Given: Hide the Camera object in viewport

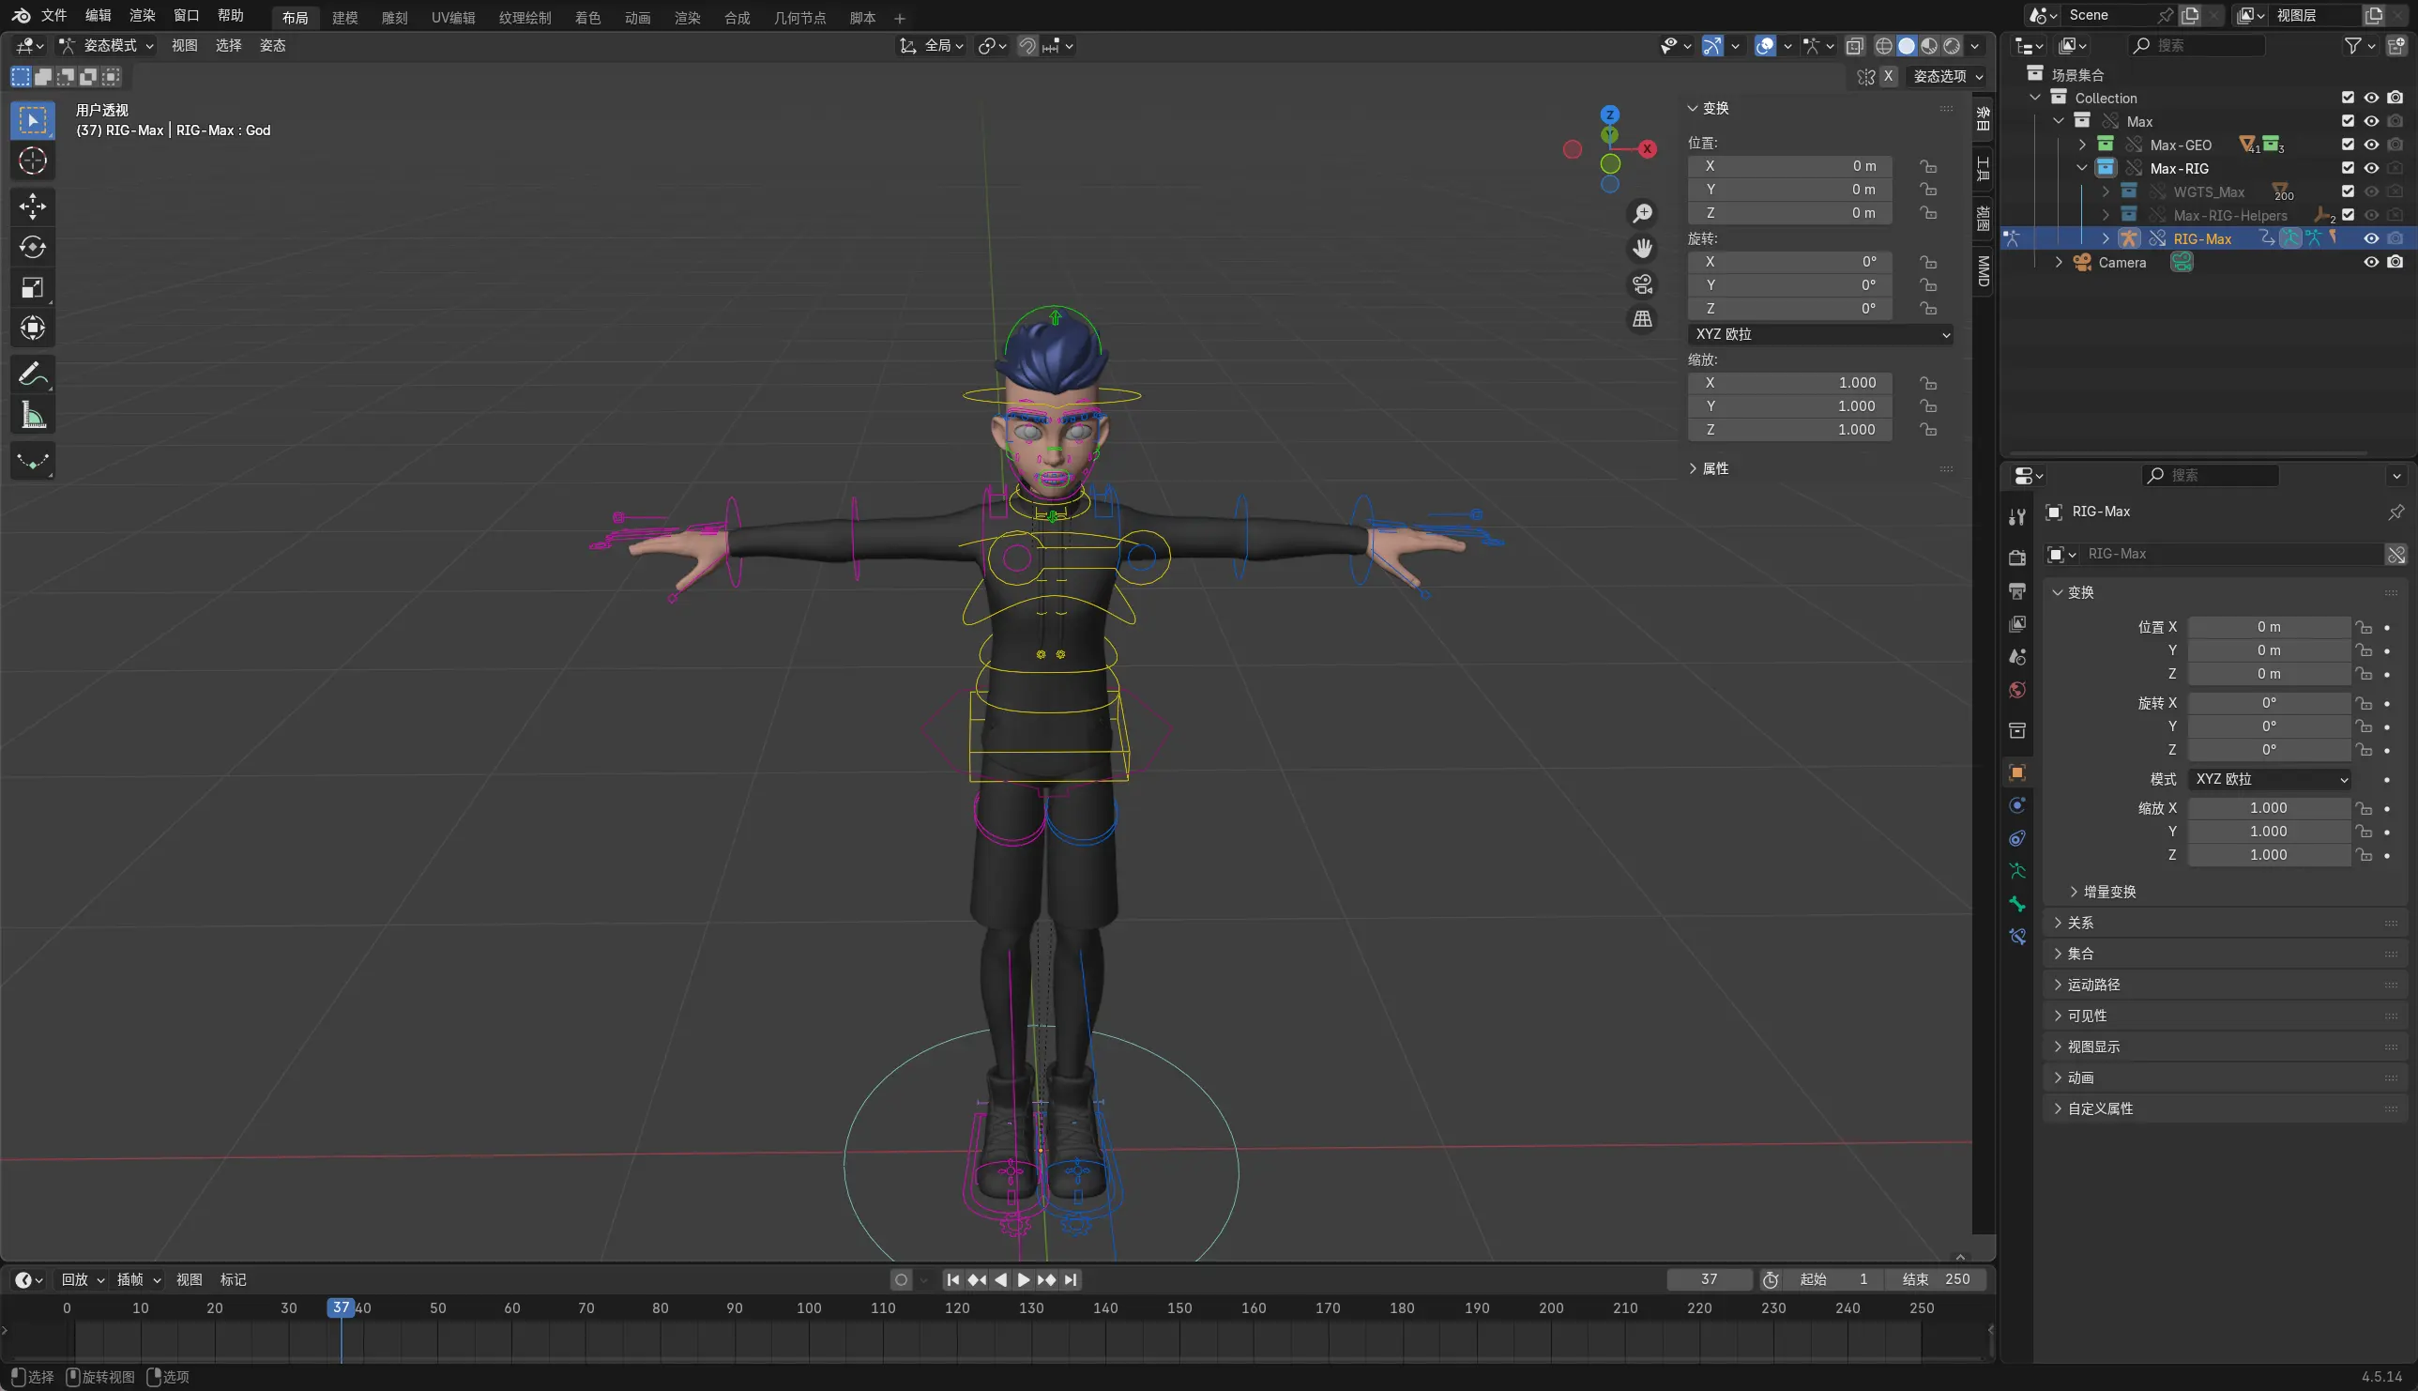Looking at the screenshot, I should (x=2371, y=262).
